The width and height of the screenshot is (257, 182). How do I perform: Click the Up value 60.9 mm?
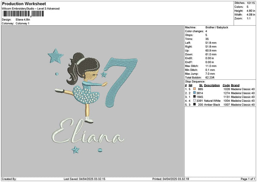(211, 51)
